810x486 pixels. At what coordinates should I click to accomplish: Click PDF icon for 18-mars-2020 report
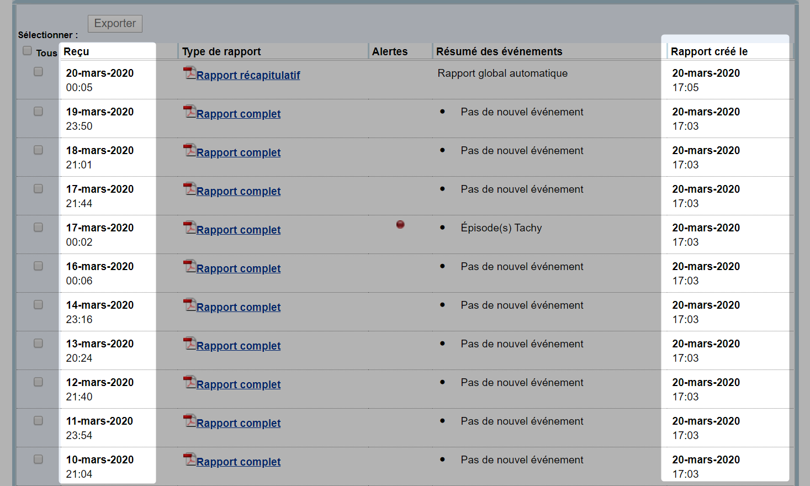(x=189, y=150)
